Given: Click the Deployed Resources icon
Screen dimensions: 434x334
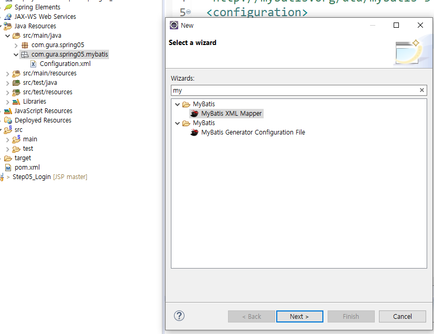Looking at the screenshot, I should (x=8, y=120).
